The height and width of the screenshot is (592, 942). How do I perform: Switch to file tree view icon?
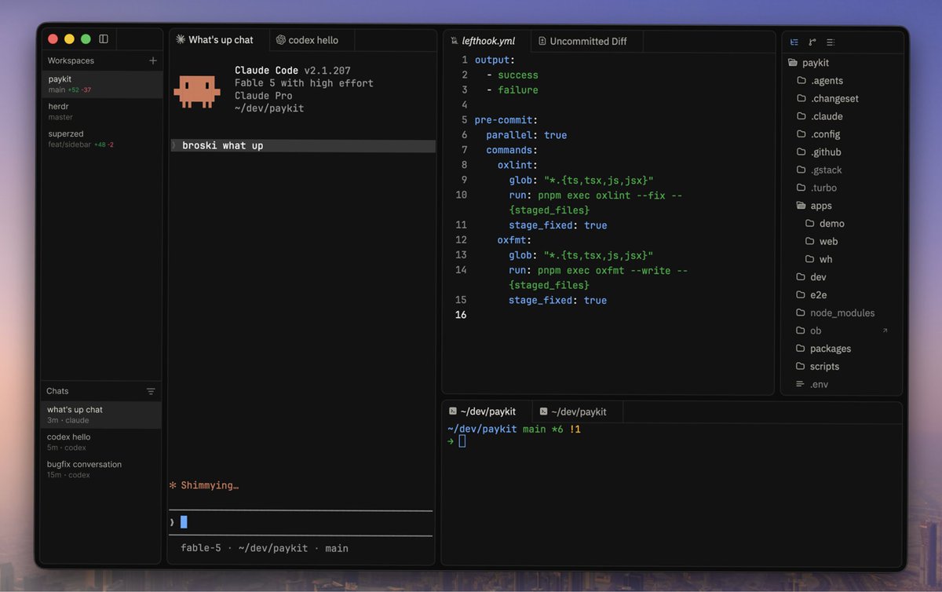click(x=794, y=42)
